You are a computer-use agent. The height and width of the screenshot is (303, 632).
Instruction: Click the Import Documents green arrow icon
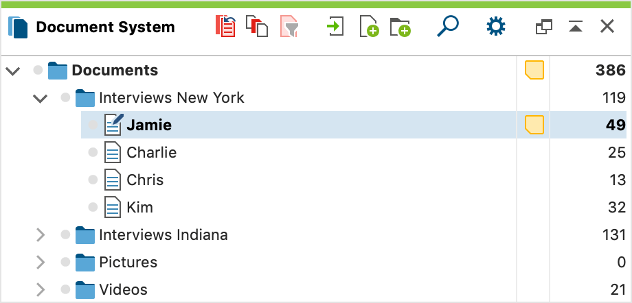(x=335, y=27)
